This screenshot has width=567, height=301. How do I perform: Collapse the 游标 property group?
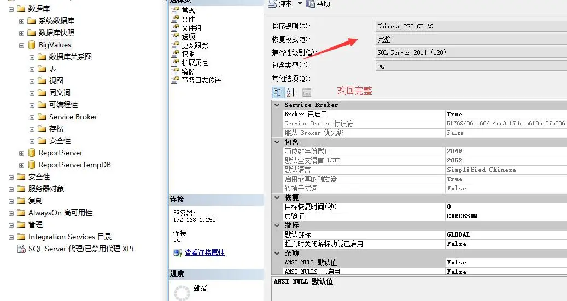click(277, 225)
